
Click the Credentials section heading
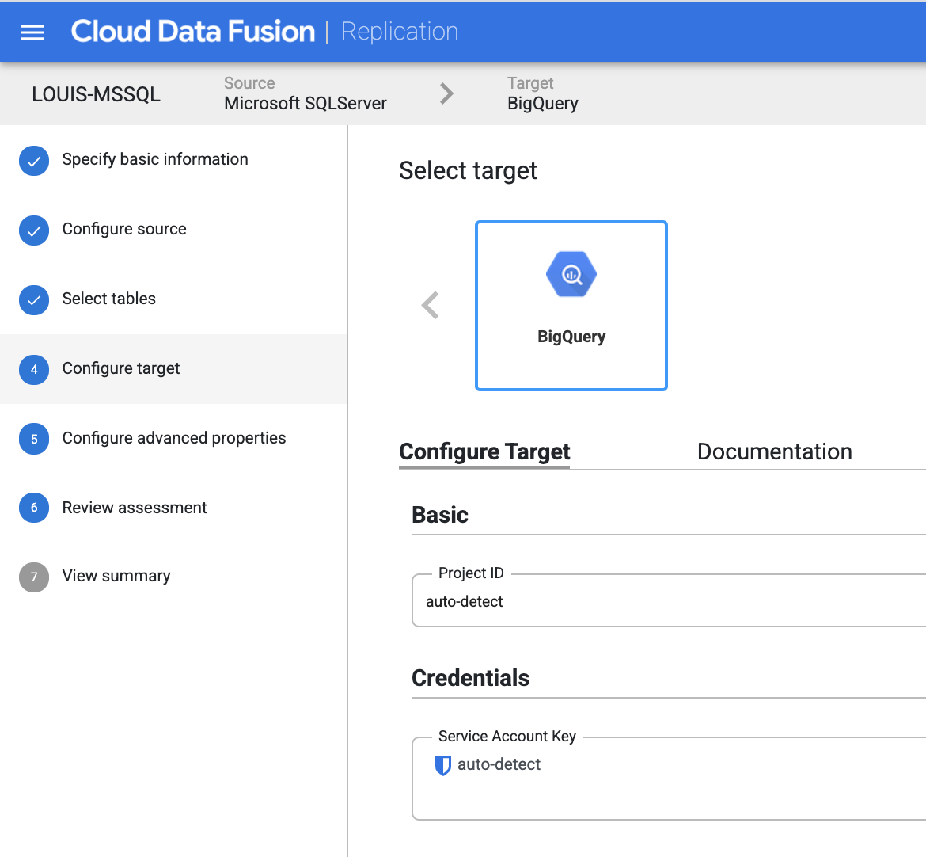[471, 679]
